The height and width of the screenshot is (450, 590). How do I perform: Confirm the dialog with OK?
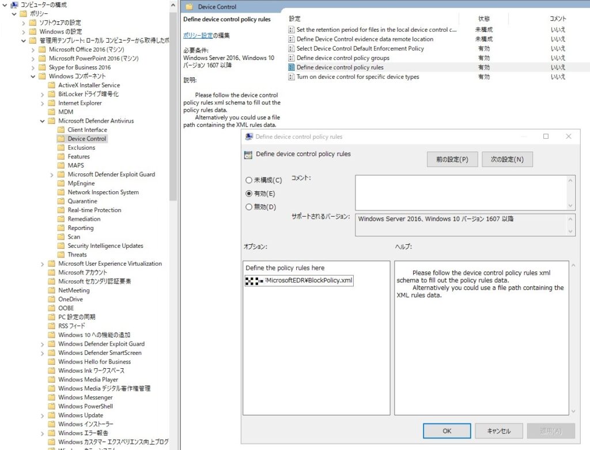447,431
